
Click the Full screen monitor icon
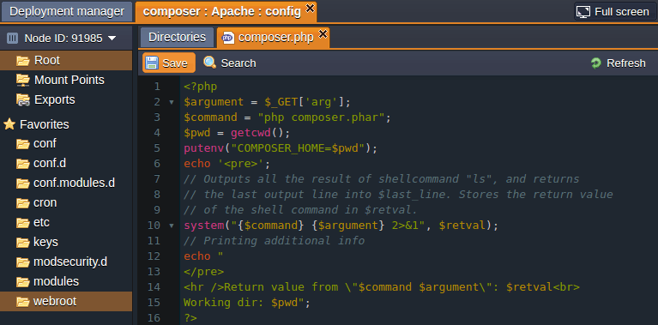tap(583, 12)
